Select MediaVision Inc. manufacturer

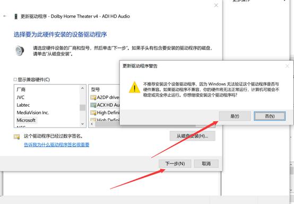pyautogui.click(x=33, y=113)
